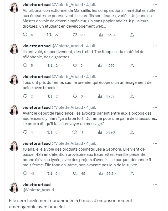Like the Sephora tweet with 45 likes
The image size is (168, 211).
75,173
